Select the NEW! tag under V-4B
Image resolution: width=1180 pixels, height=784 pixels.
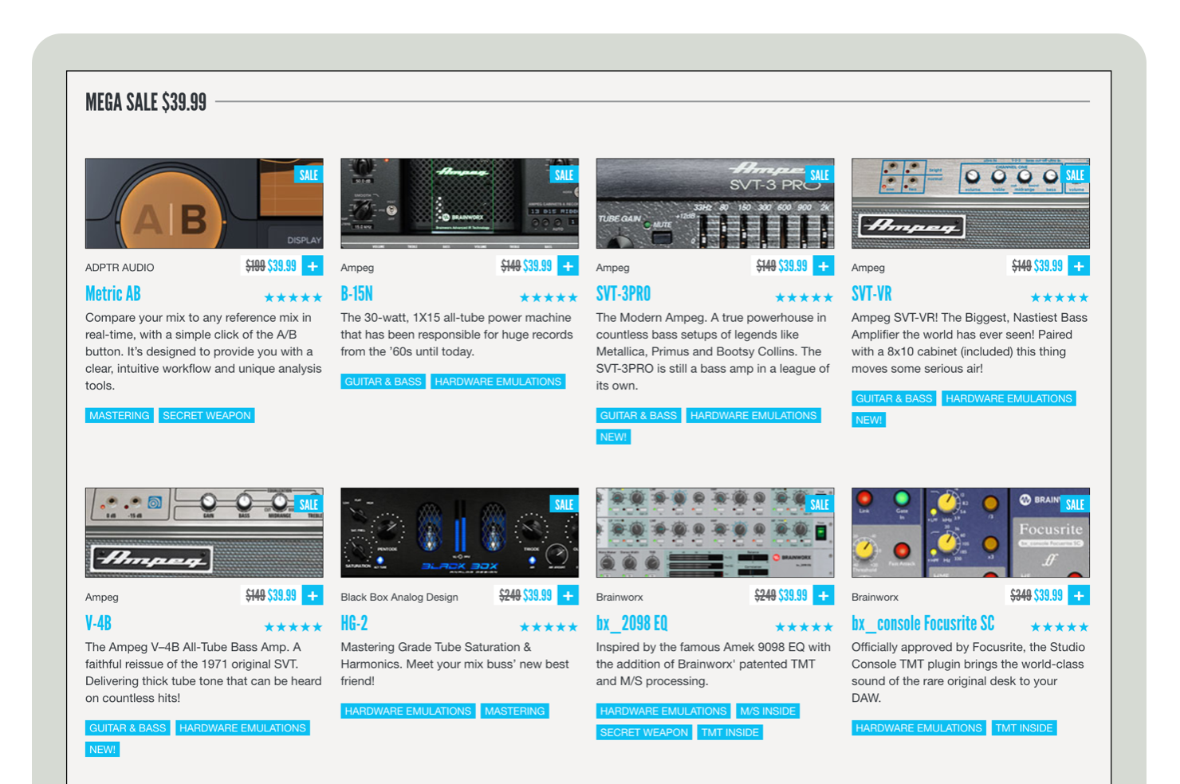tap(102, 749)
